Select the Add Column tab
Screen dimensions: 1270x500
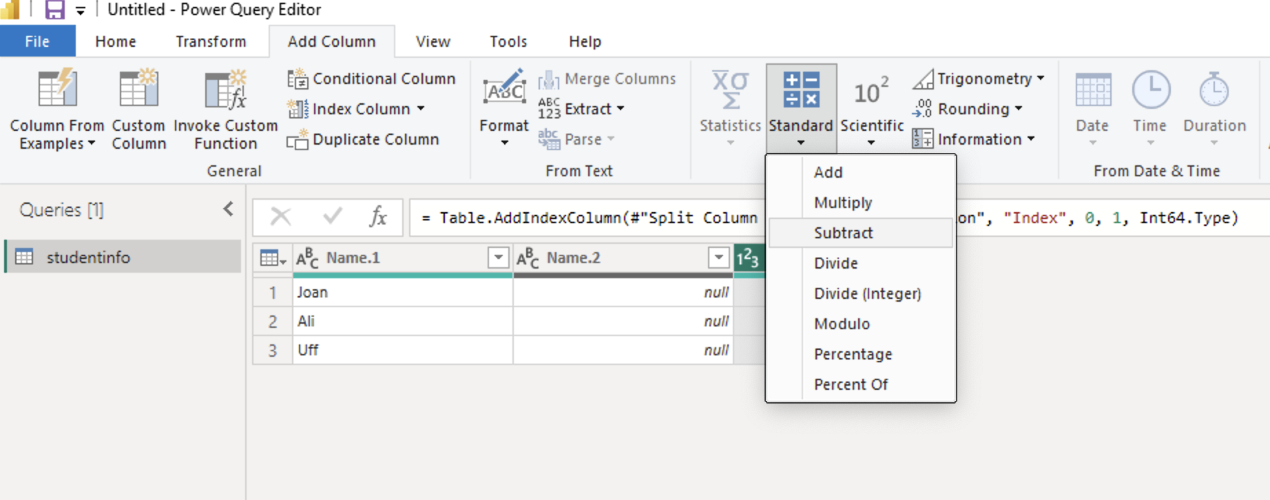point(332,41)
